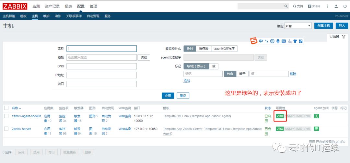Click 选择 button next to 模板
The image size is (350, 163).
(x=144, y=57)
